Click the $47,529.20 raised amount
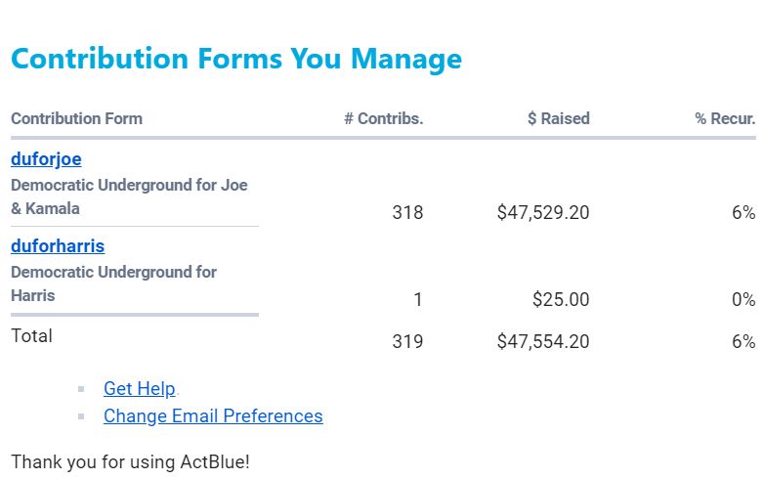The height and width of the screenshot is (479, 763). [542, 212]
